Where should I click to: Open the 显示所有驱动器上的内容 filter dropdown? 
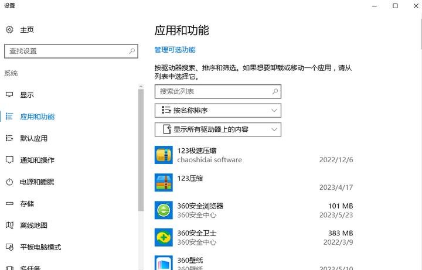(218, 129)
